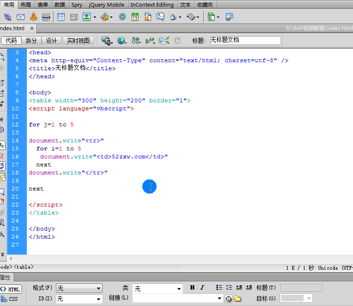Viewport: 353px width, 306px height.
Task: Close the index.html document tab
Action: 32,28
